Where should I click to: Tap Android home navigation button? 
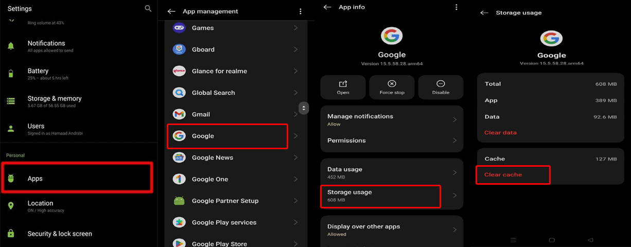click(552, 240)
